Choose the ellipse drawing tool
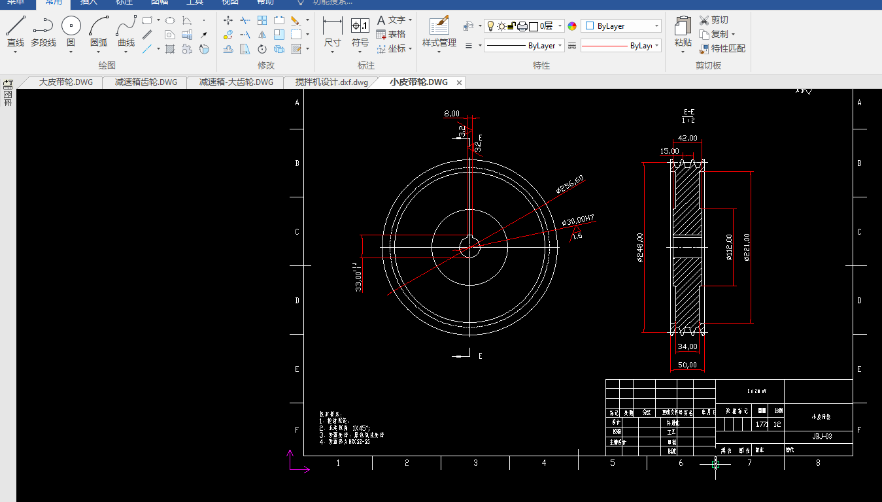The width and height of the screenshot is (882, 502). coord(170,20)
